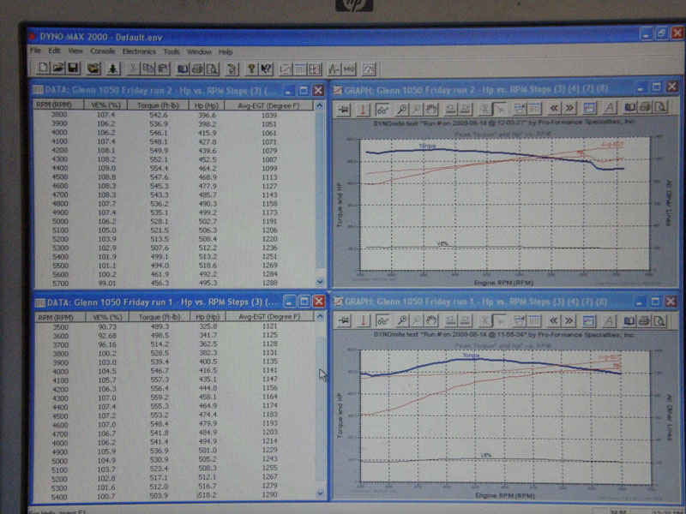Open the File menu
The height and width of the screenshot is (514, 686).
pyautogui.click(x=35, y=51)
